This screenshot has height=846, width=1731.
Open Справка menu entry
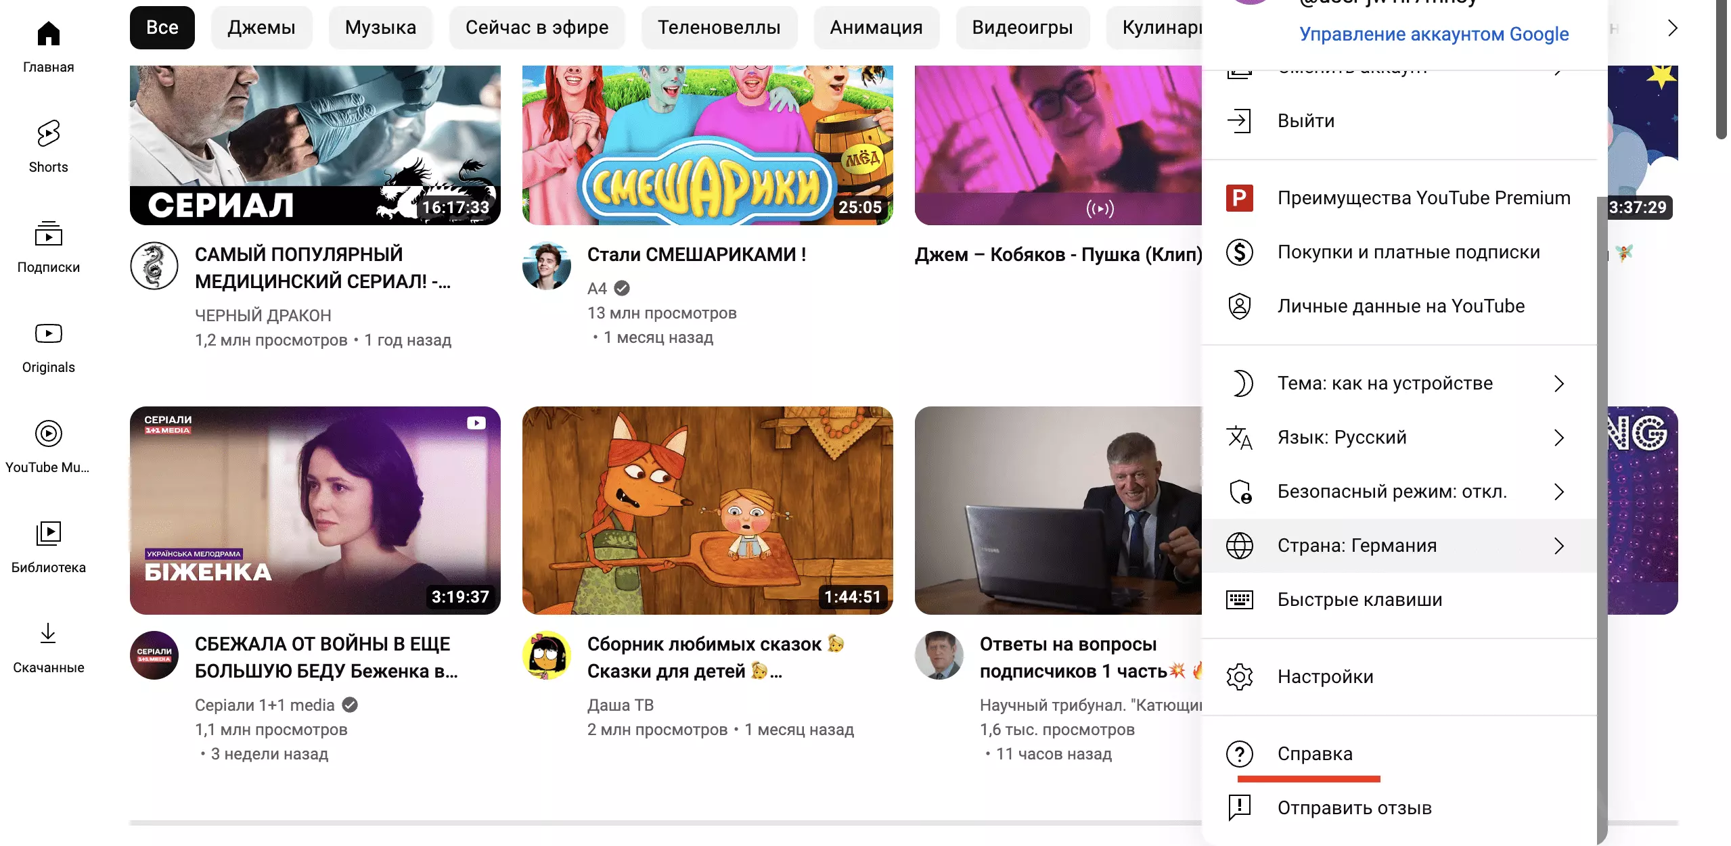click(x=1399, y=754)
